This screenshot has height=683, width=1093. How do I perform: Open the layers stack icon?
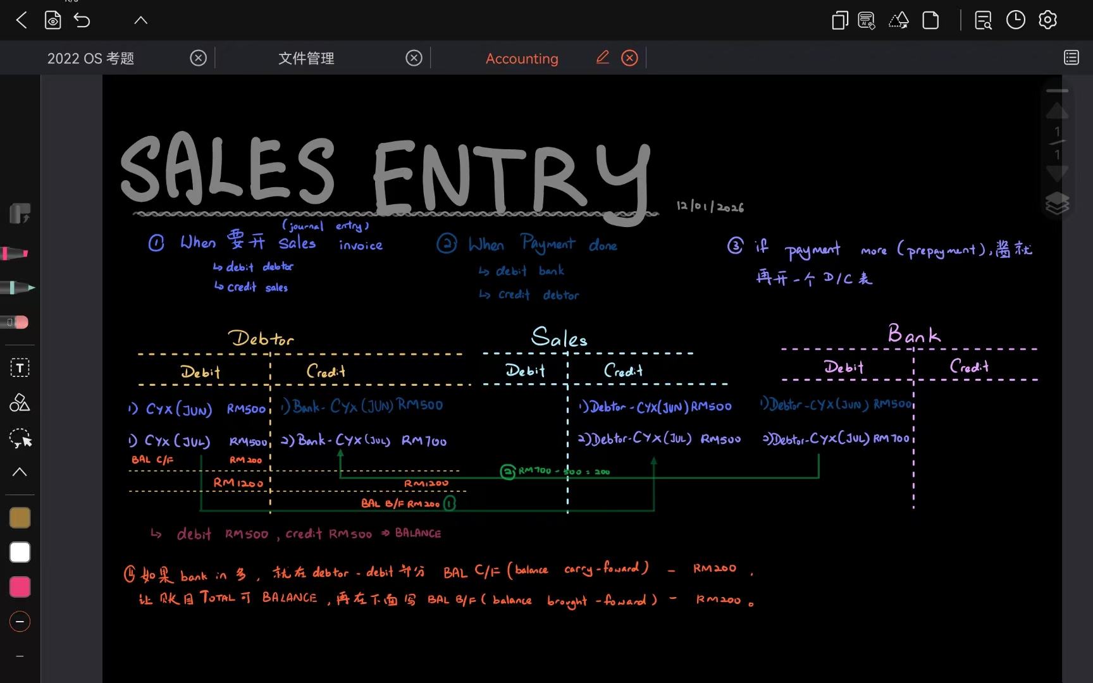[x=1057, y=204]
